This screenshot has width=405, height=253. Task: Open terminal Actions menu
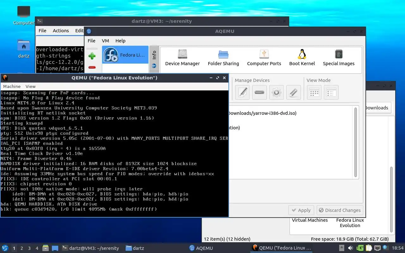click(61, 31)
